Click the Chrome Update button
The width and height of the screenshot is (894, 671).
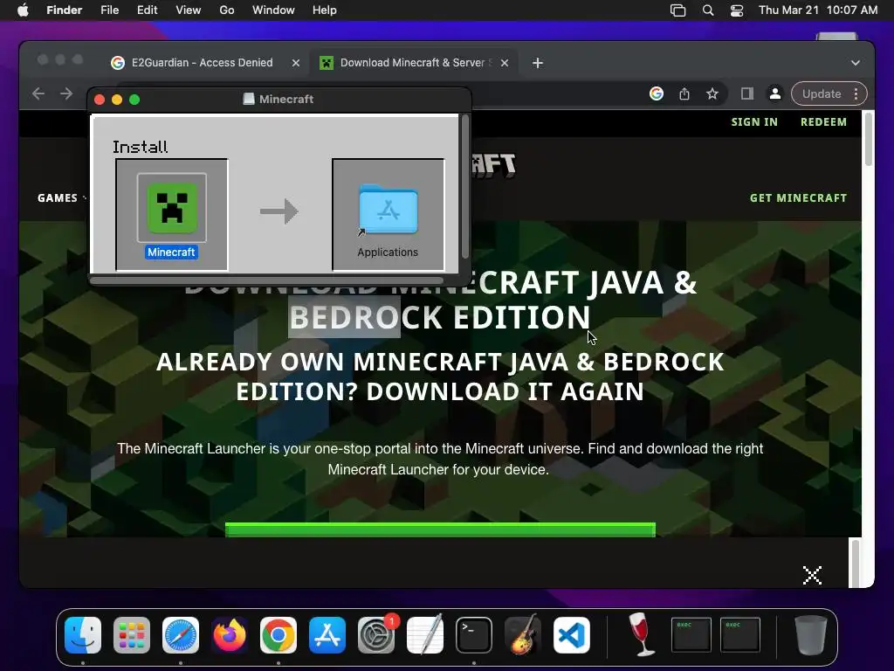(822, 93)
